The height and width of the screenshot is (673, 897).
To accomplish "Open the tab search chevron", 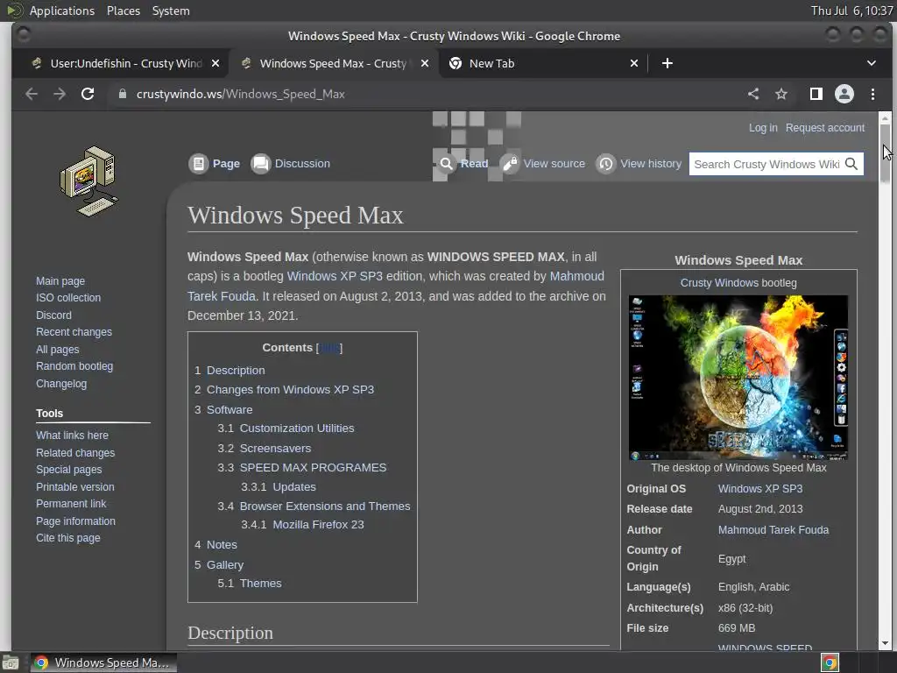I will [x=872, y=63].
